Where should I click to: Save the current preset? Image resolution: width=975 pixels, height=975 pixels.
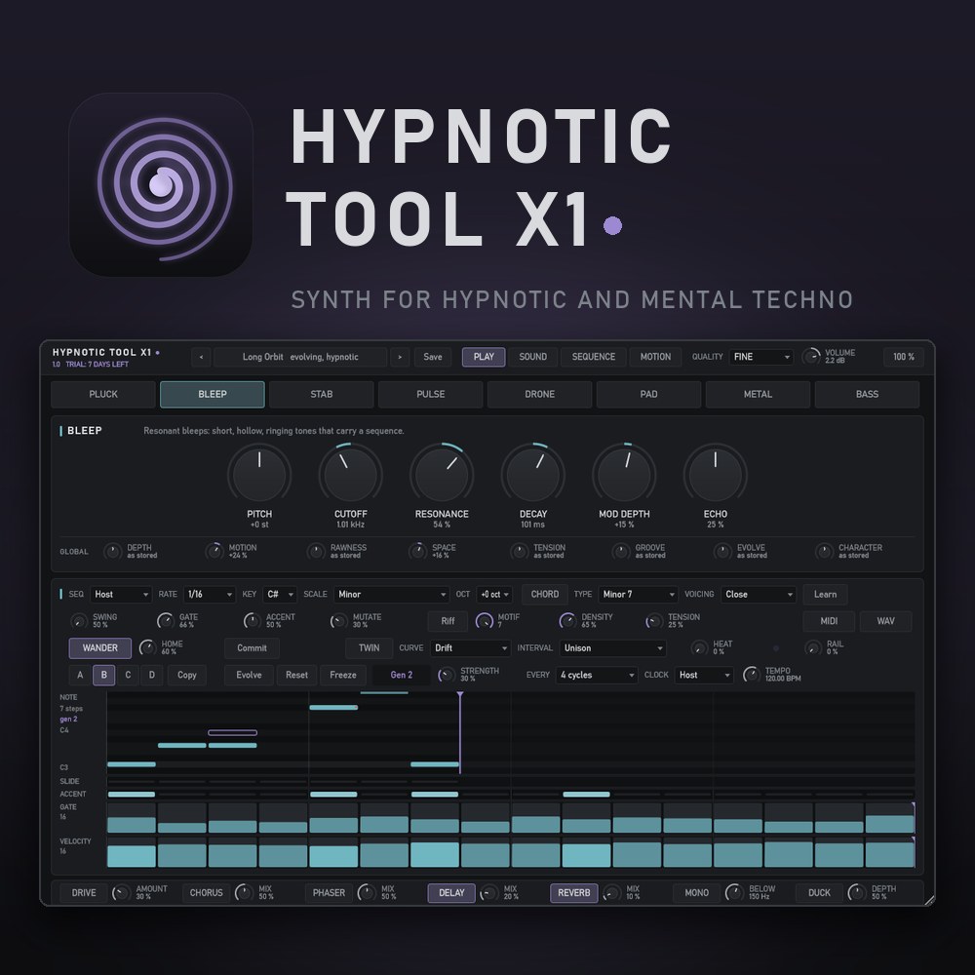433,357
